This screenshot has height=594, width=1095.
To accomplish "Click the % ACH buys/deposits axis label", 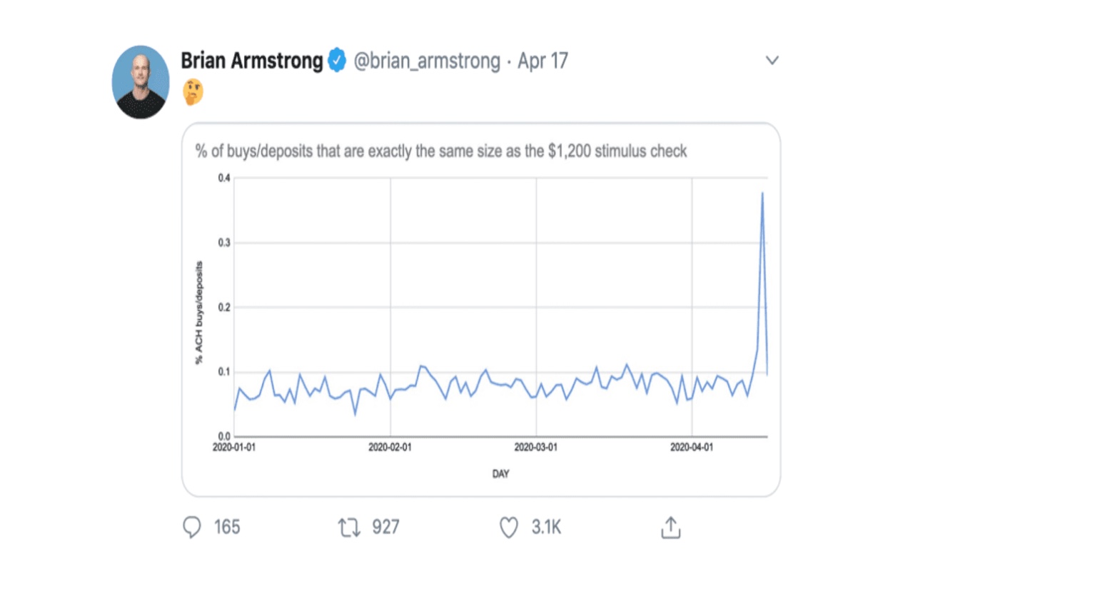I will [199, 313].
